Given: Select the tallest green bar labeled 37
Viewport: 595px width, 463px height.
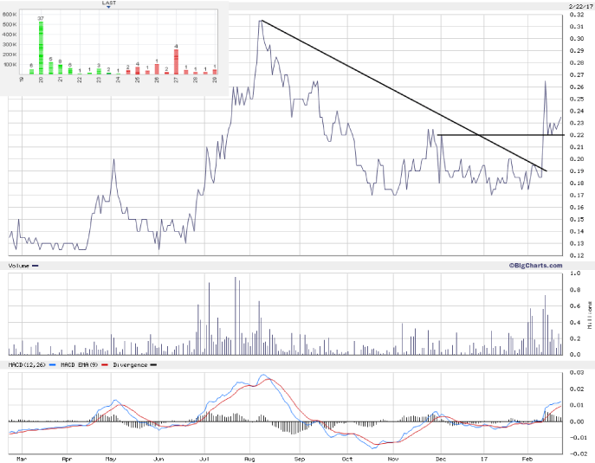Looking at the screenshot, I should 41,48.
